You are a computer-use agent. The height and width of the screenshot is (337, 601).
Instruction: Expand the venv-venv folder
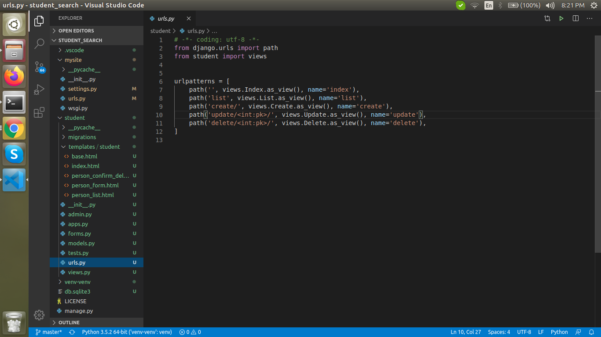coord(96,282)
